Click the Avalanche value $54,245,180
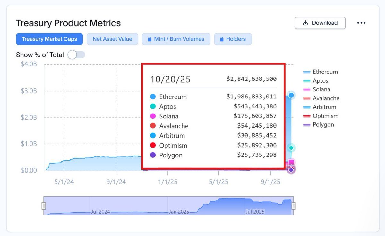The height and width of the screenshot is (236, 385). tap(257, 126)
